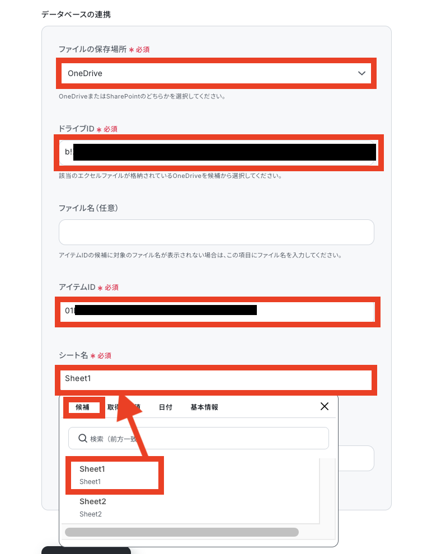The height and width of the screenshot is (554, 432).
Task: Click the データベースの連携 section heading
Action: click(76, 15)
